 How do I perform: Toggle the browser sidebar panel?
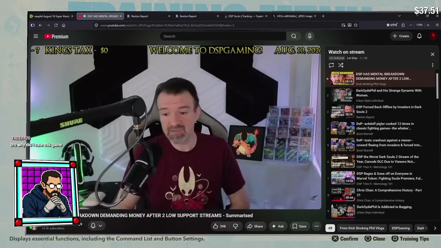(x=33, y=25)
